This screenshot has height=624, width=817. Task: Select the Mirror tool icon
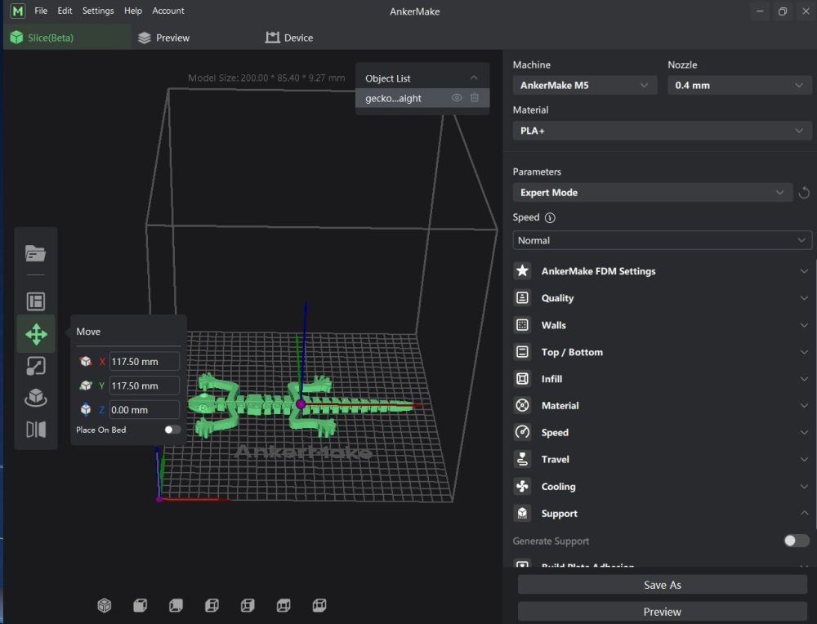coord(35,429)
